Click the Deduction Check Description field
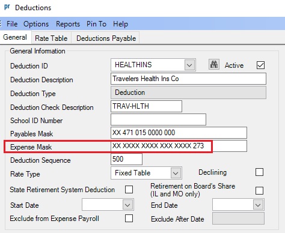The height and width of the screenshot is (233, 285). point(146,106)
